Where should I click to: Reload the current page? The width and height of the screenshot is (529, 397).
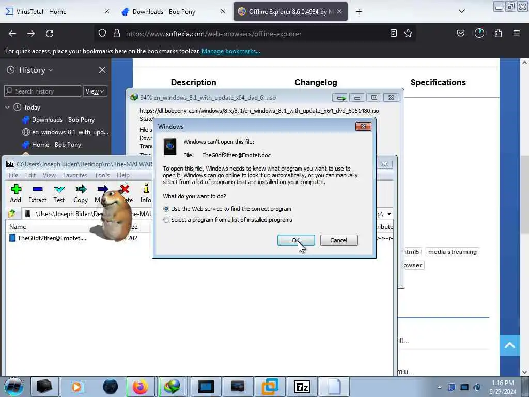click(50, 34)
